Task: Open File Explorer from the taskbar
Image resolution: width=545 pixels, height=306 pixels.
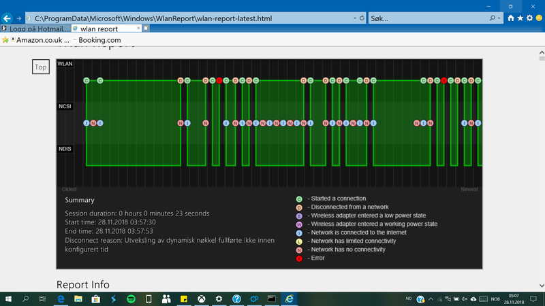Action: [78, 299]
